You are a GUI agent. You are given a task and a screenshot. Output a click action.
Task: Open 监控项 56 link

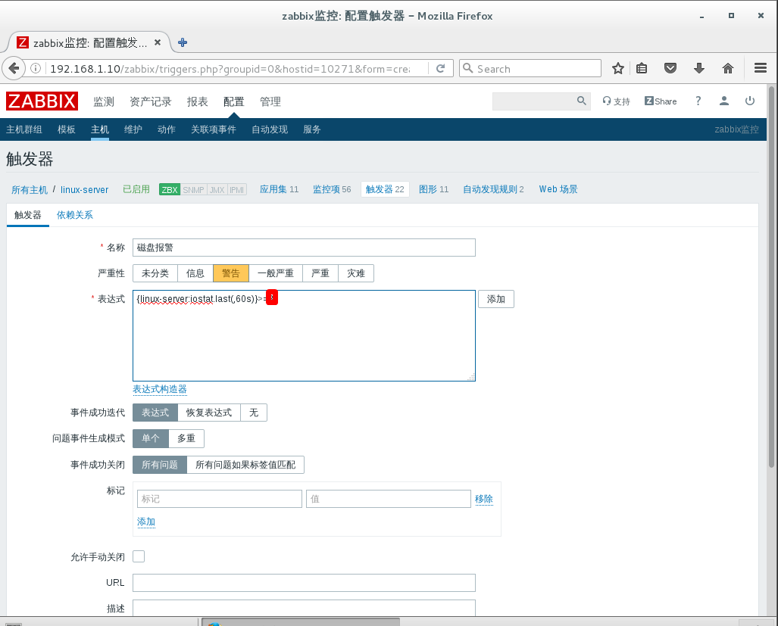[332, 189]
